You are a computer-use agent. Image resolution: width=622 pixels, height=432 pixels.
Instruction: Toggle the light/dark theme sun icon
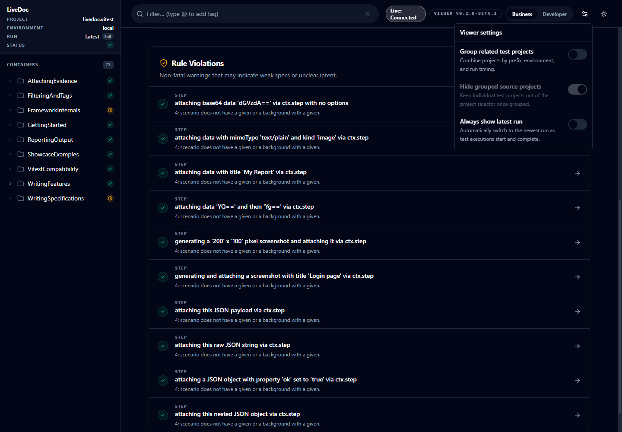pos(604,14)
